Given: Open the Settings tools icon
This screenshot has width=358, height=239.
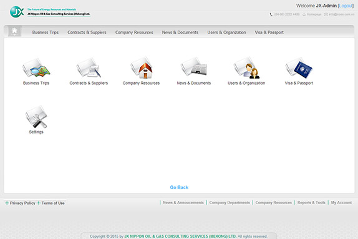Looking at the screenshot, I should [x=36, y=117].
